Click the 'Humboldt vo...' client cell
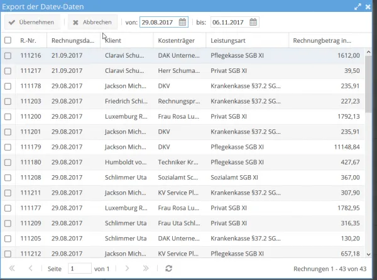The width and height of the screenshot is (377, 280). pos(126,163)
